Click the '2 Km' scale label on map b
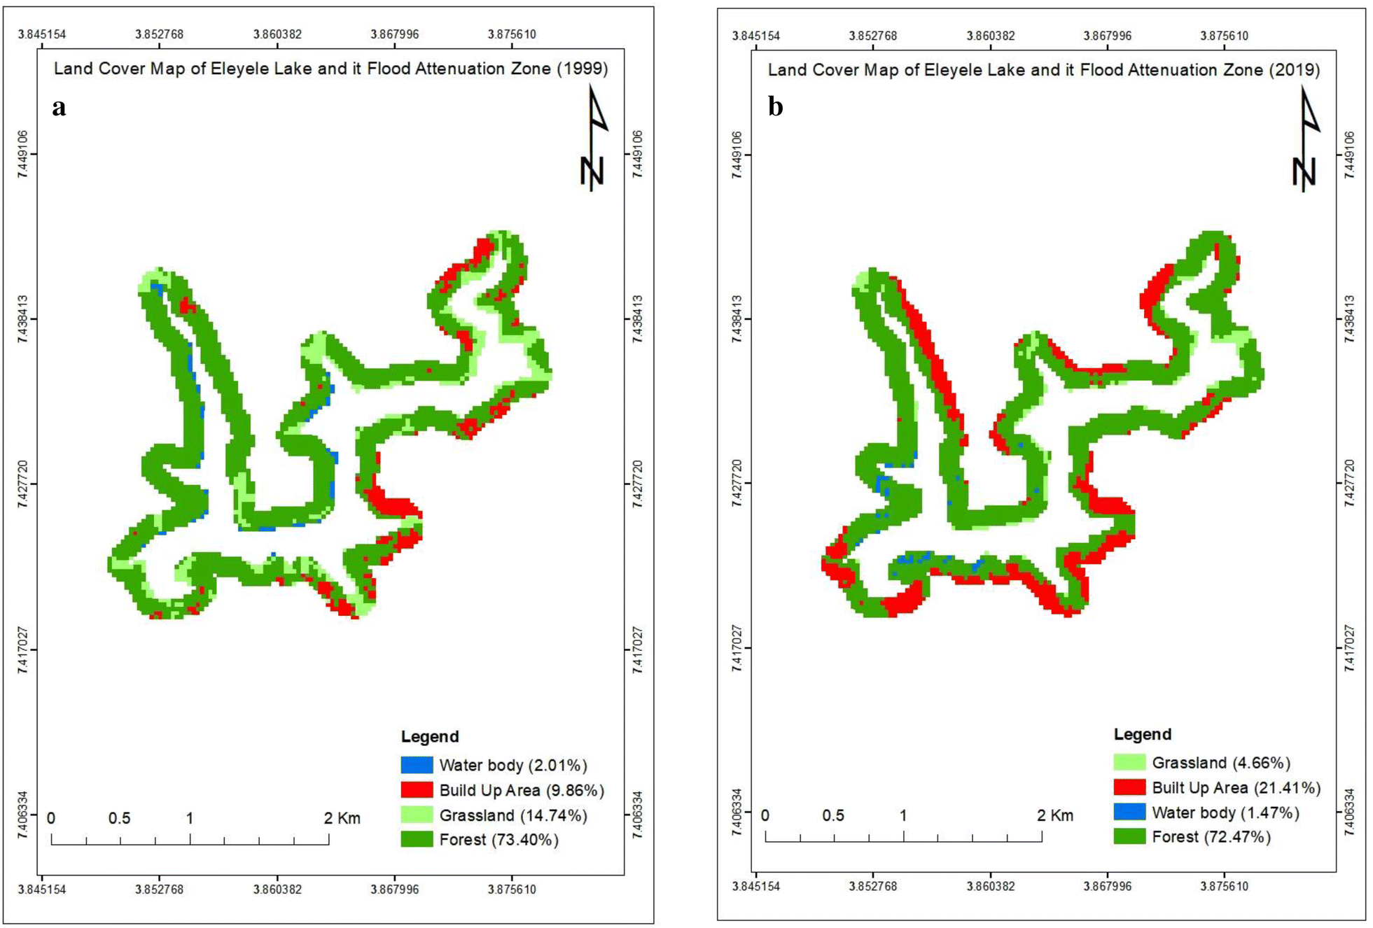 pyautogui.click(x=1054, y=815)
